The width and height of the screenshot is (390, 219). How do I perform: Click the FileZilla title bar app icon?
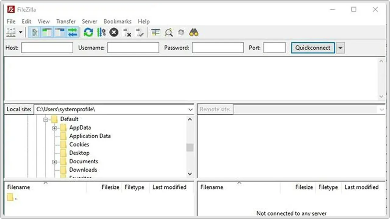click(11, 9)
